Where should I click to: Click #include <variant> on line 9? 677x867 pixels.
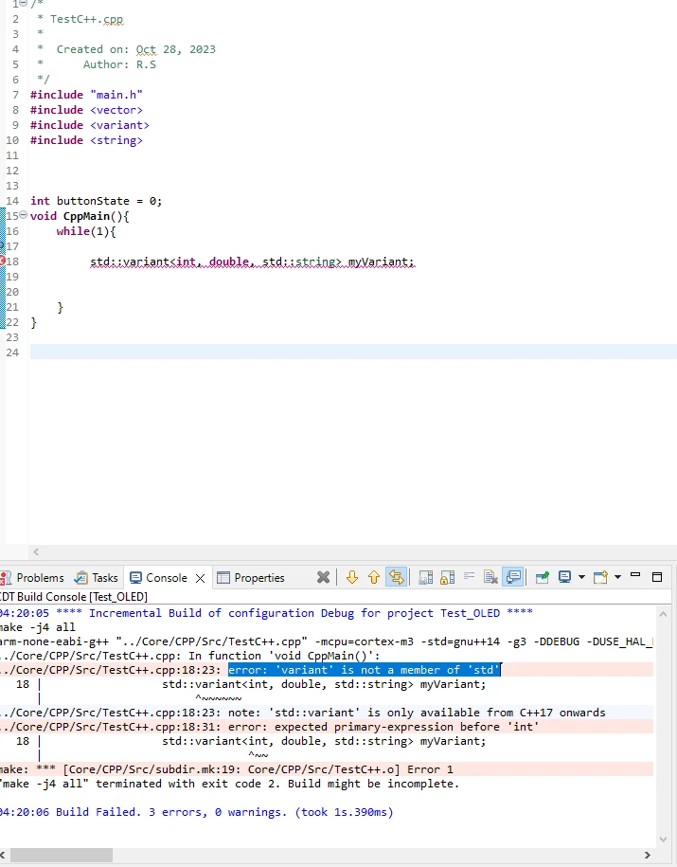[90, 125]
